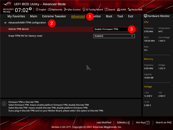Click Capacity value 16384 MB
The width and height of the screenshot is (173, 130).
pyautogui.click(x=149, y=78)
